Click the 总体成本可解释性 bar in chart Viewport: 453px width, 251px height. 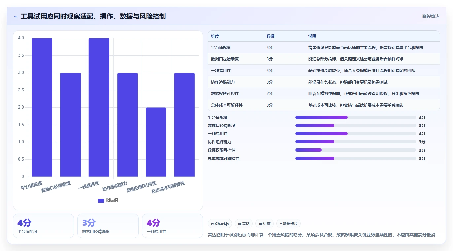coord(184,125)
